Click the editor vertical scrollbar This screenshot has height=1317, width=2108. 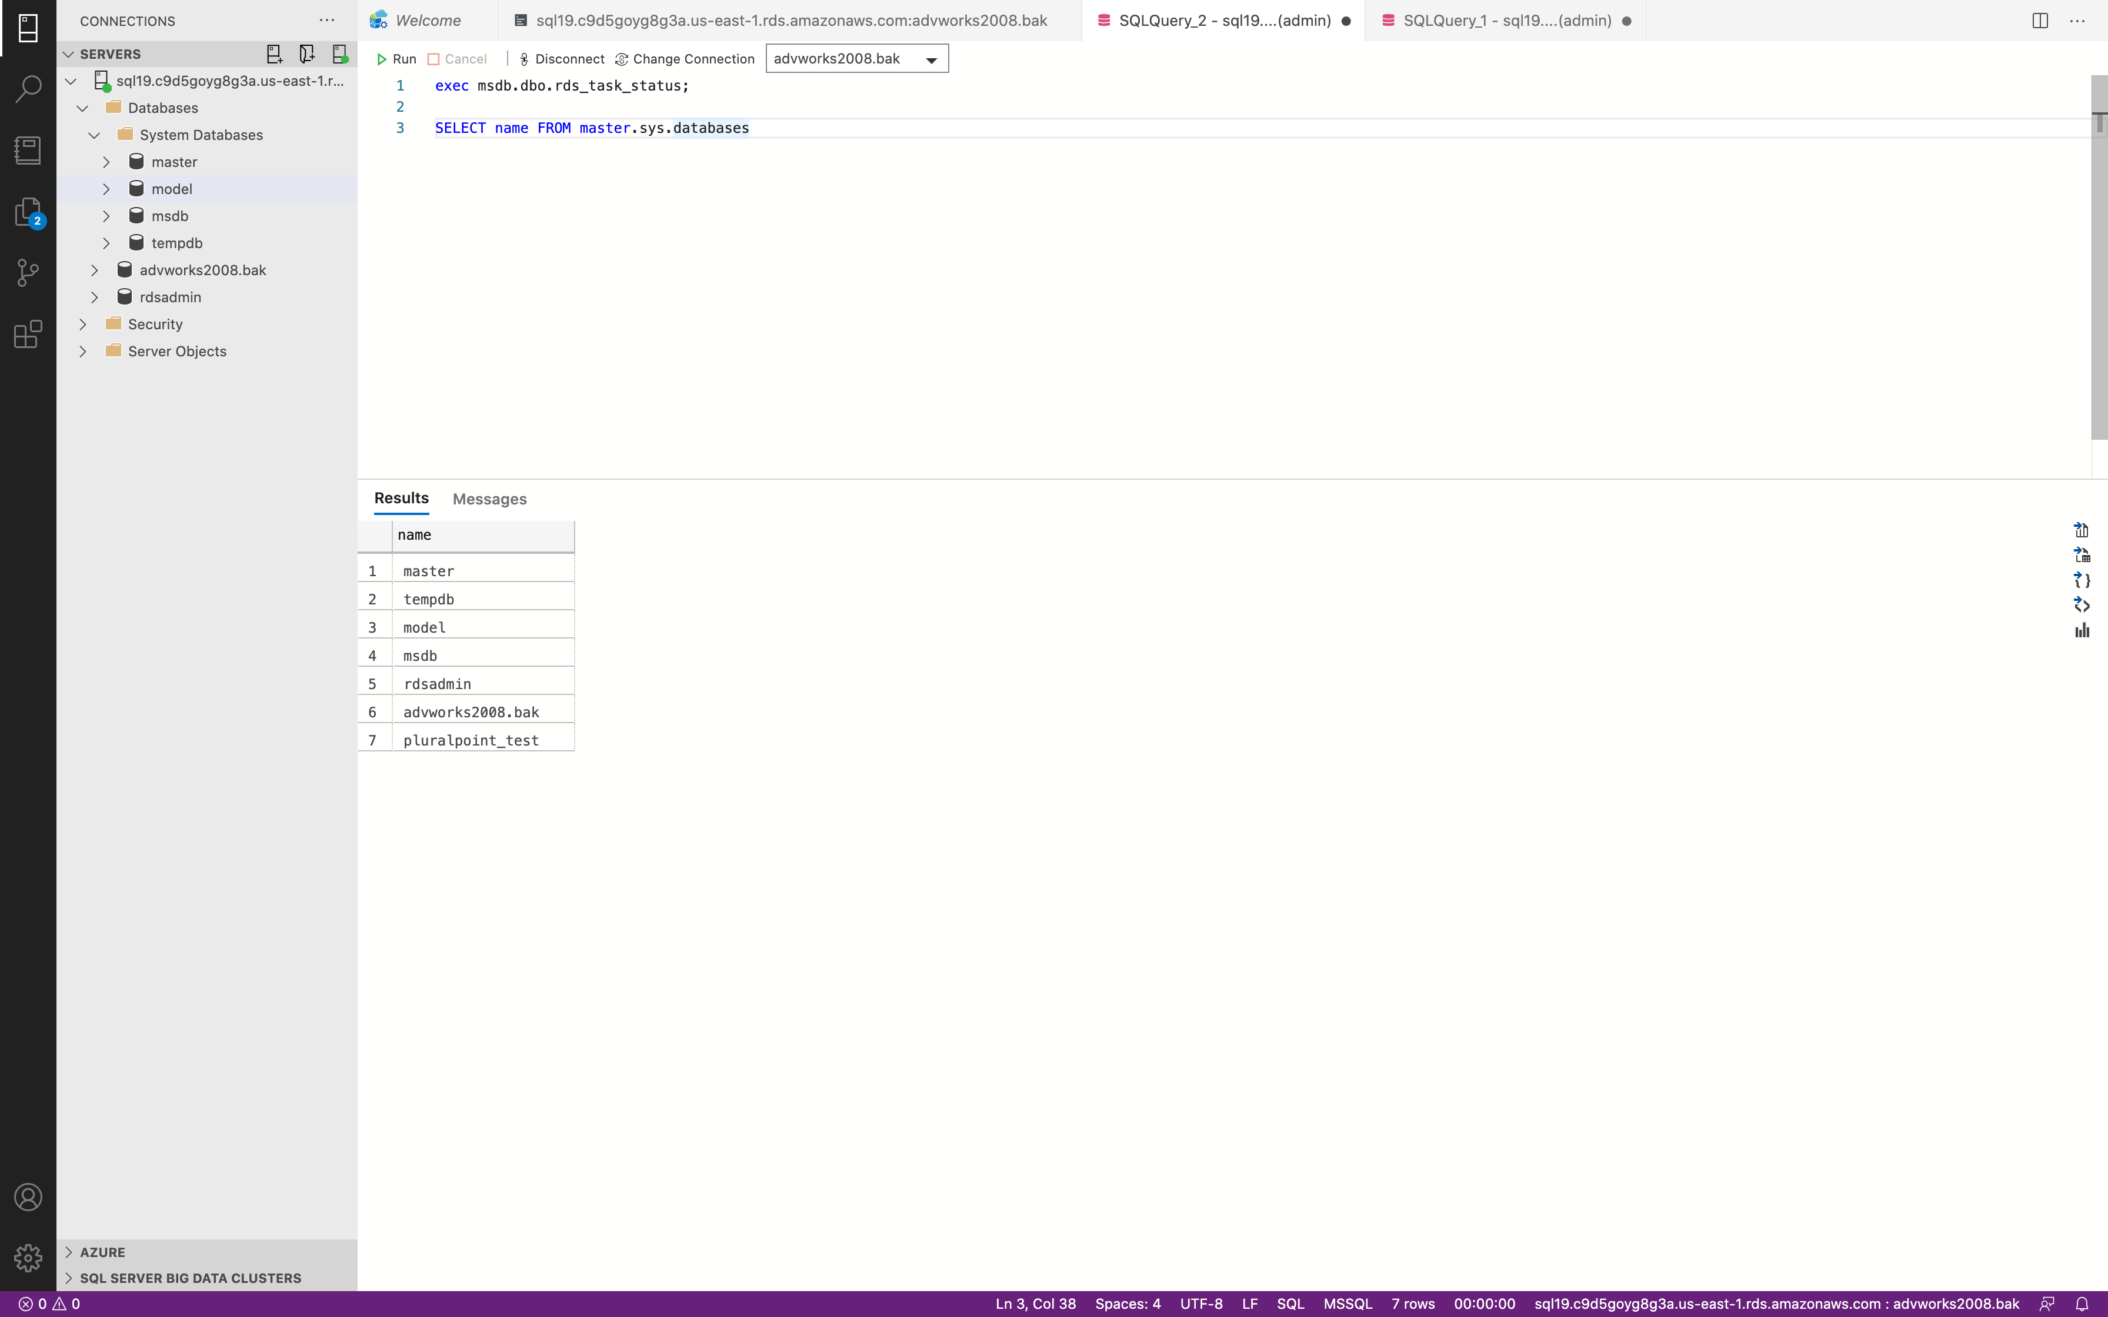2099,261
